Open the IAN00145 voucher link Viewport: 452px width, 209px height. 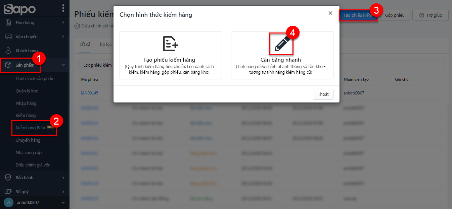(x=89, y=93)
